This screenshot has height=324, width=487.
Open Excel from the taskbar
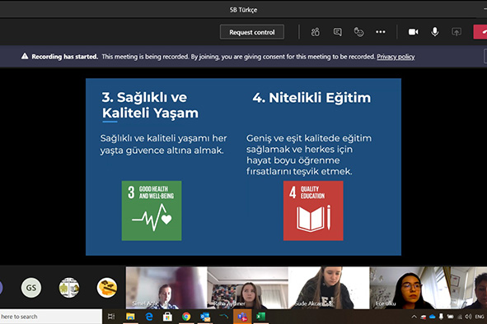pos(260,317)
